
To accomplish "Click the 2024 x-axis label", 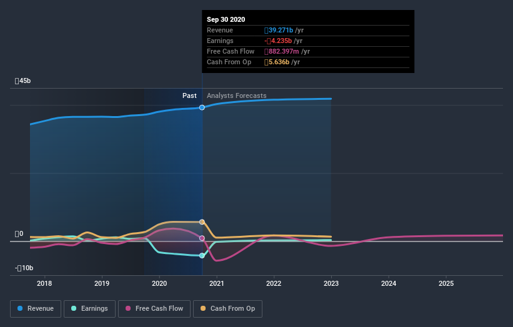I will (389, 283).
